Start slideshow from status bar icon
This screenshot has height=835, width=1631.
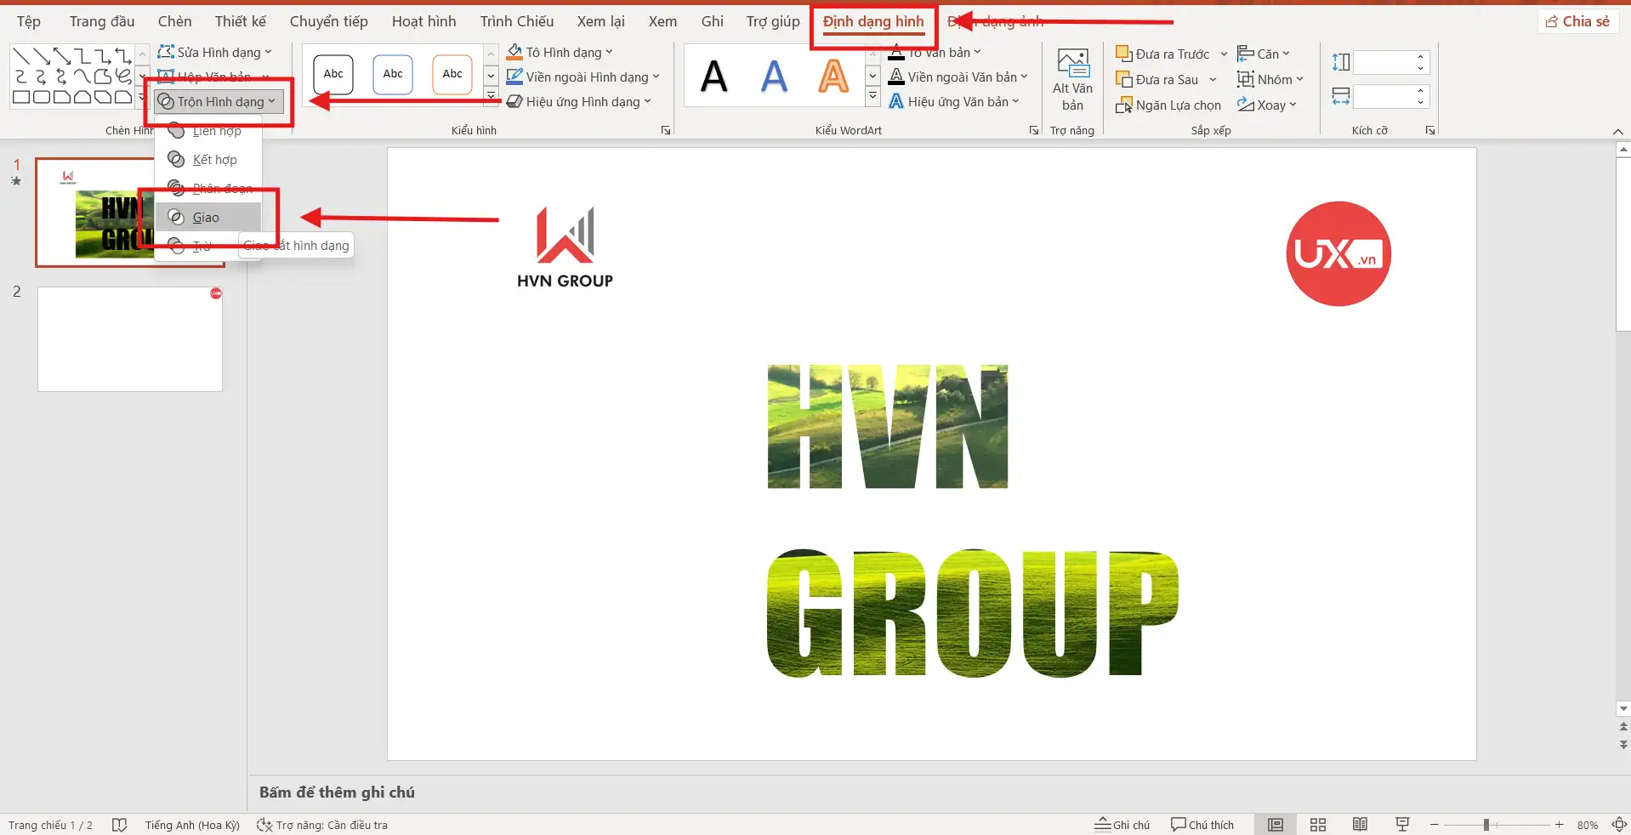pyautogui.click(x=1402, y=824)
